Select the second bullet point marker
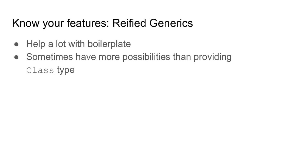Image resolution: width=281 pixels, height=158 pixels. [x=16, y=57]
